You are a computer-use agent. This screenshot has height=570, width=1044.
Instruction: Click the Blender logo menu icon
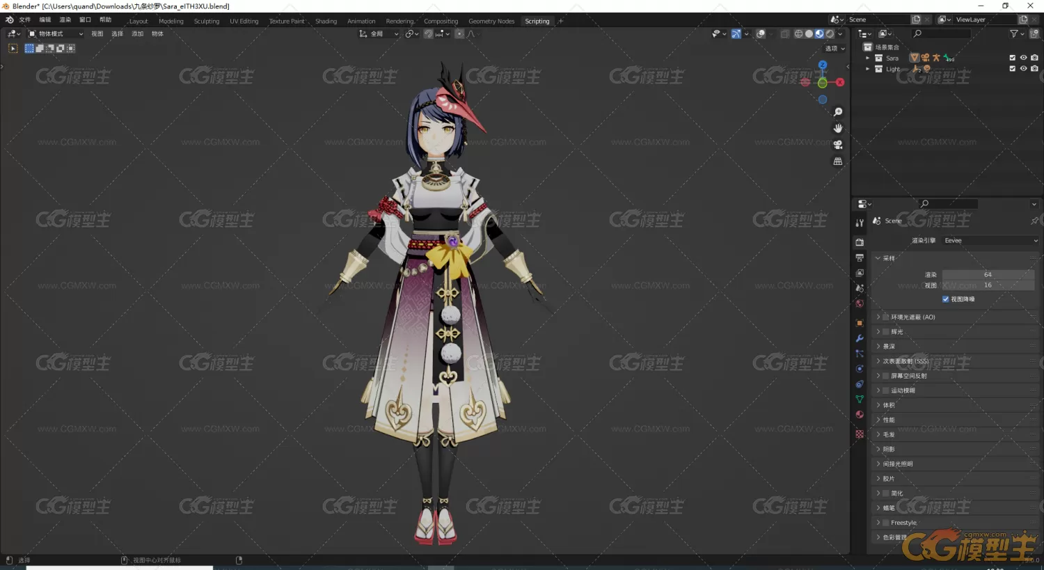[9, 20]
